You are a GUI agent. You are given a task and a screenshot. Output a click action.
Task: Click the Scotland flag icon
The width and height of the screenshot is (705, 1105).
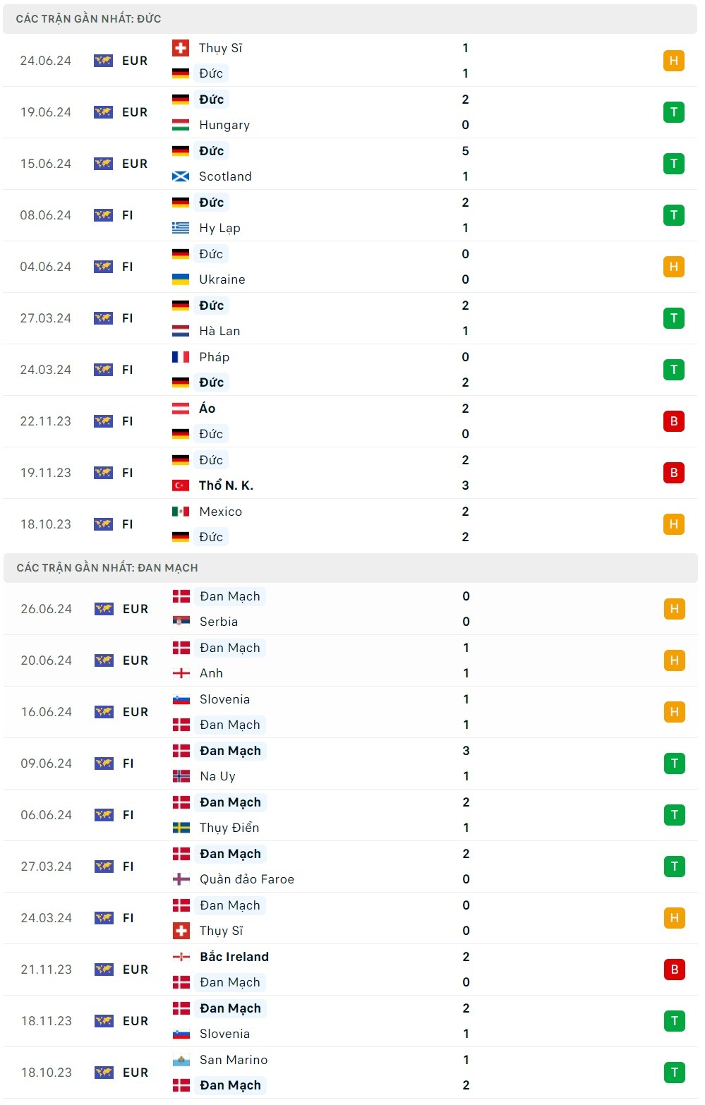(181, 176)
